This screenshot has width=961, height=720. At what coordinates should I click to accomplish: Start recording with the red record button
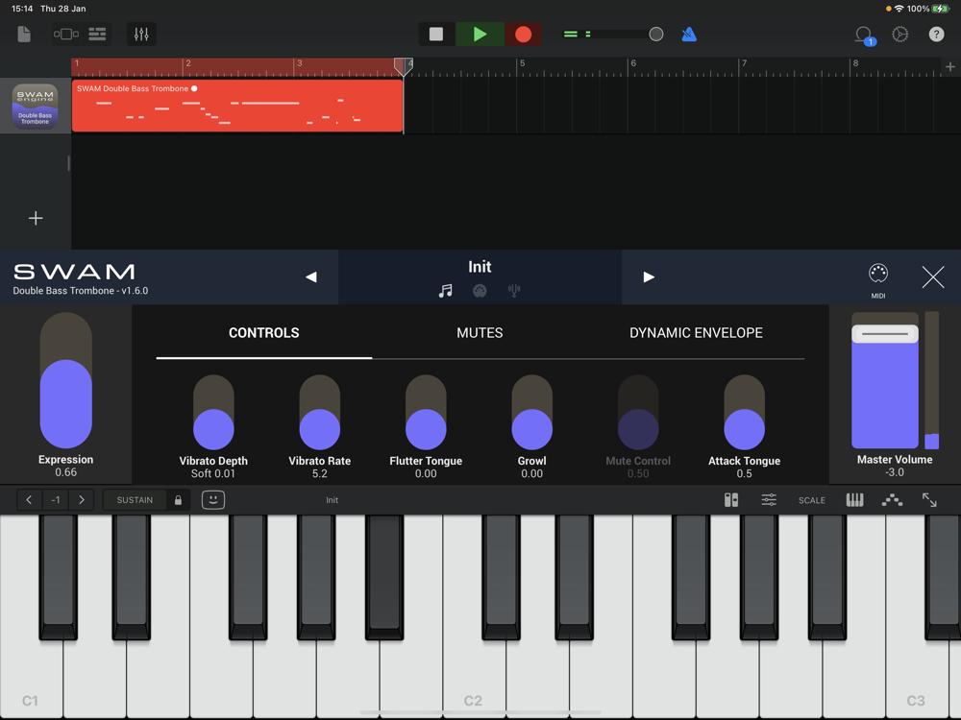[523, 35]
